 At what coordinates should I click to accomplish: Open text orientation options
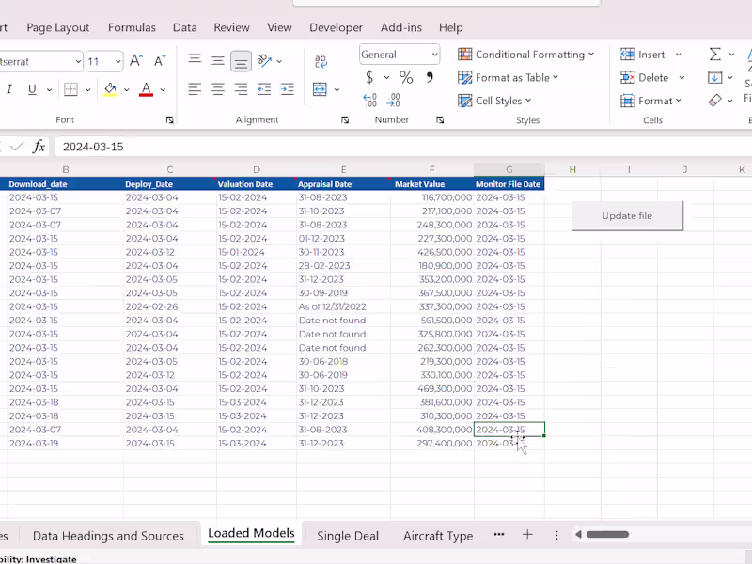pos(264,60)
